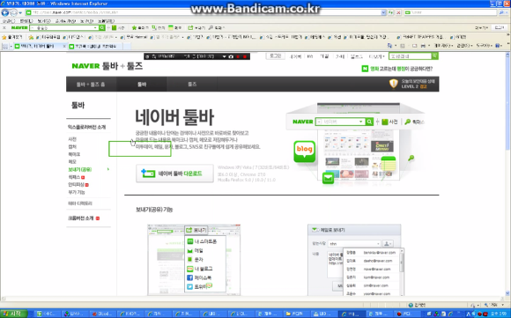511x318 pixels.
Task: Click the print icon on IE command bar
Action: coord(423,46)
